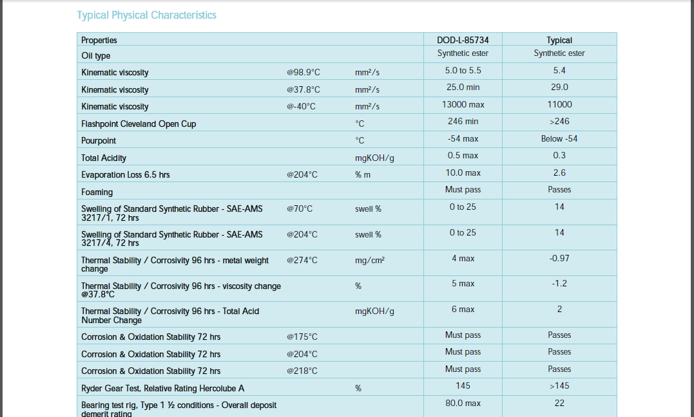Image resolution: width=694 pixels, height=417 pixels.
Task: Click '% m' unit in Evaporation Loss row
Action: pos(363,175)
